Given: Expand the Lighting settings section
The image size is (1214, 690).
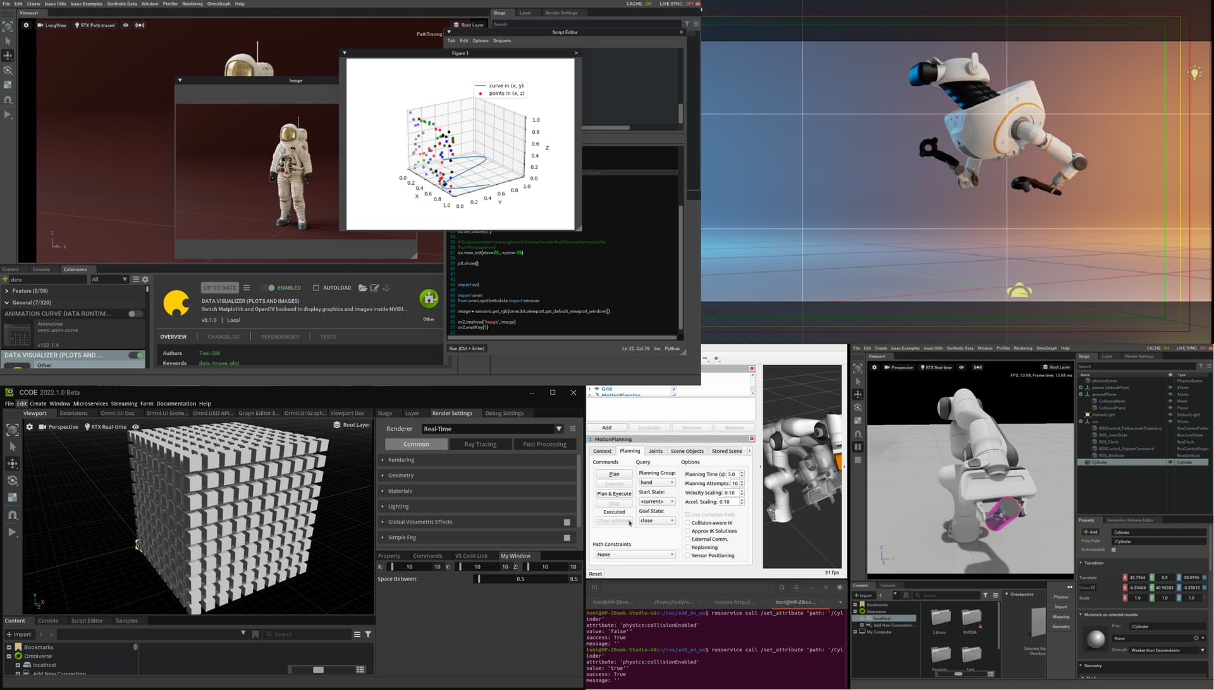Looking at the screenshot, I should point(478,507).
